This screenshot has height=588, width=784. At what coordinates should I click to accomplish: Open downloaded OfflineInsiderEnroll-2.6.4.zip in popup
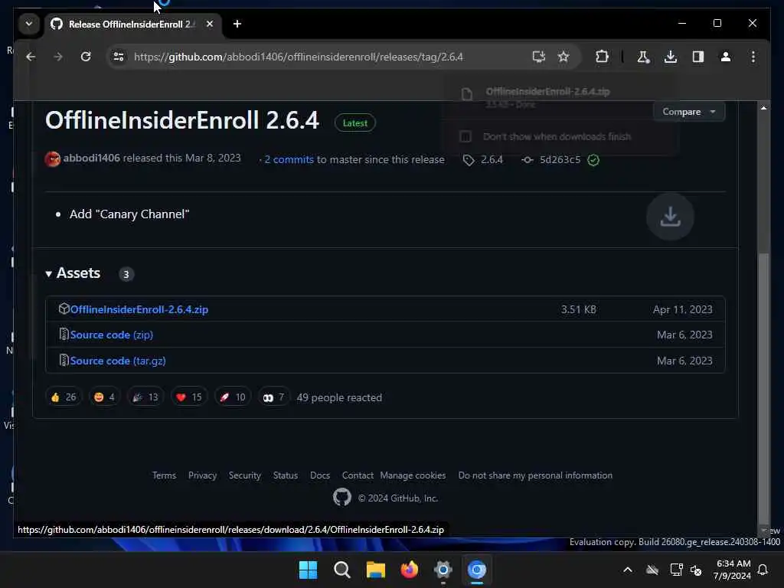click(547, 92)
